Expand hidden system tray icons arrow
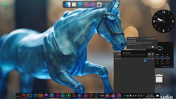This screenshot has width=176, height=99. 144,96
